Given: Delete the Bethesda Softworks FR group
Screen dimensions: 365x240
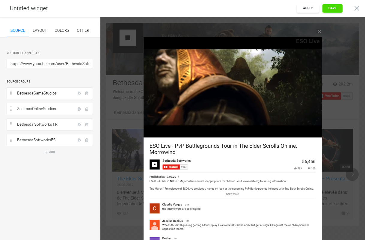Looking at the screenshot, I should [87, 124].
